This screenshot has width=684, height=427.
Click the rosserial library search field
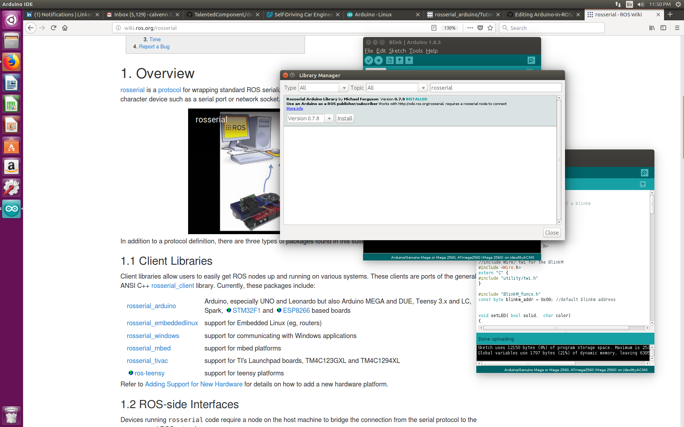click(495, 88)
